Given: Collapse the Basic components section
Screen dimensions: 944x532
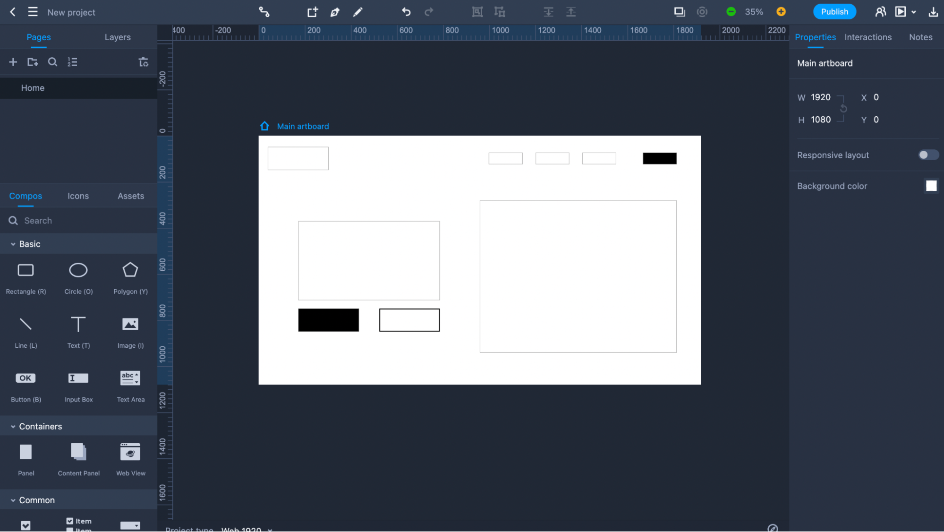Looking at the screenshot, I should click(12, 244).
